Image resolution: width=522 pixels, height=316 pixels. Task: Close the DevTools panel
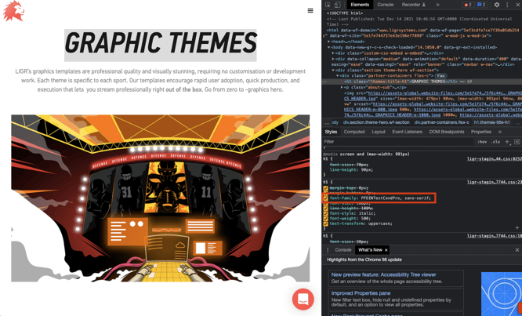(517, 5)
